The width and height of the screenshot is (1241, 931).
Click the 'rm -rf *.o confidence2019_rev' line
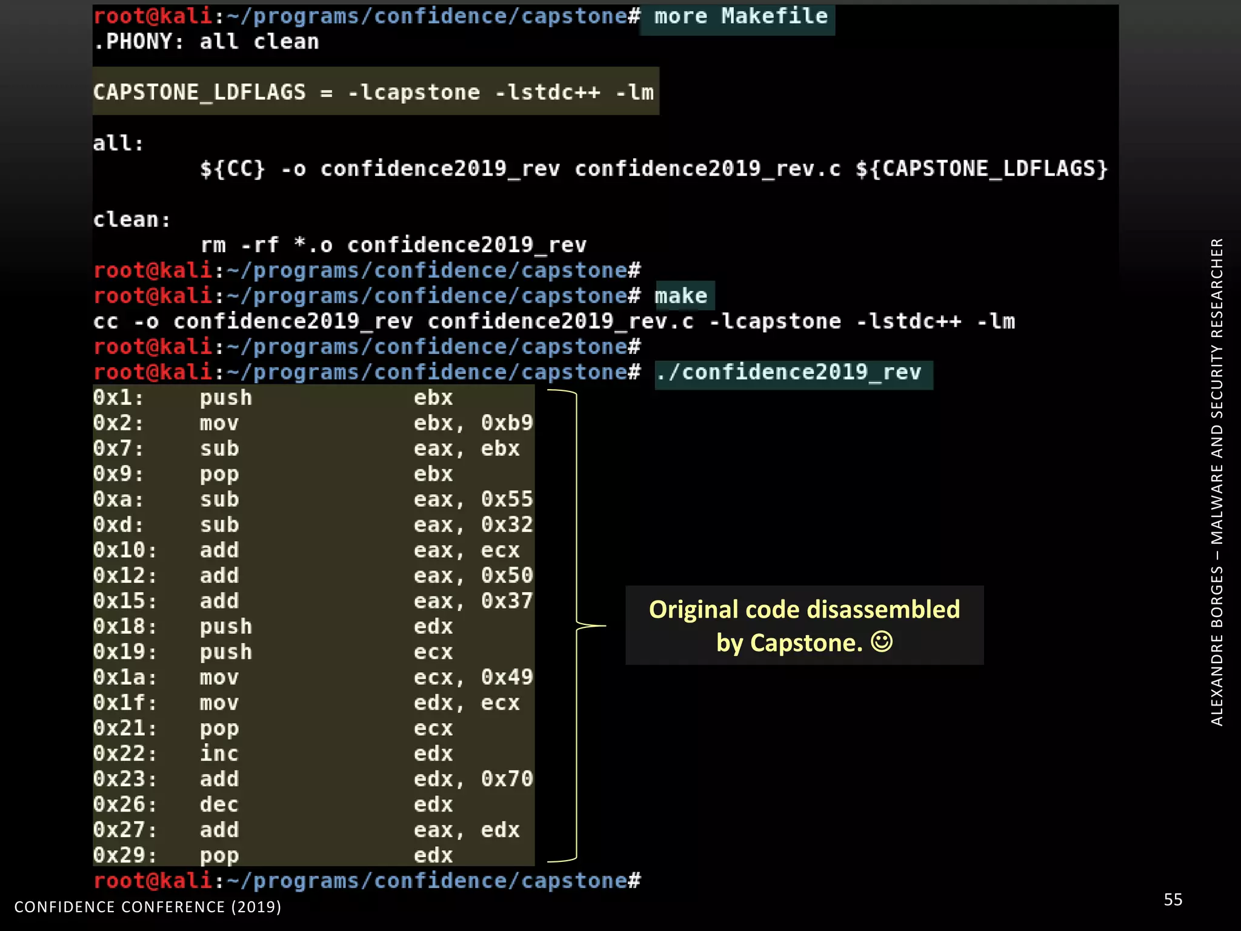[393, 245]
